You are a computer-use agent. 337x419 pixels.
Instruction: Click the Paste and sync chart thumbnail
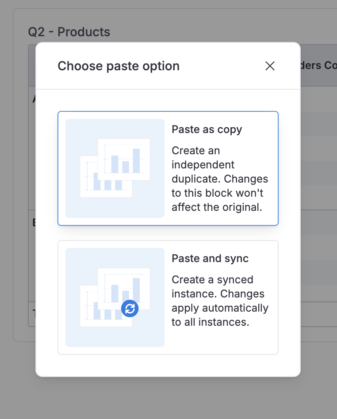[115, 297]
